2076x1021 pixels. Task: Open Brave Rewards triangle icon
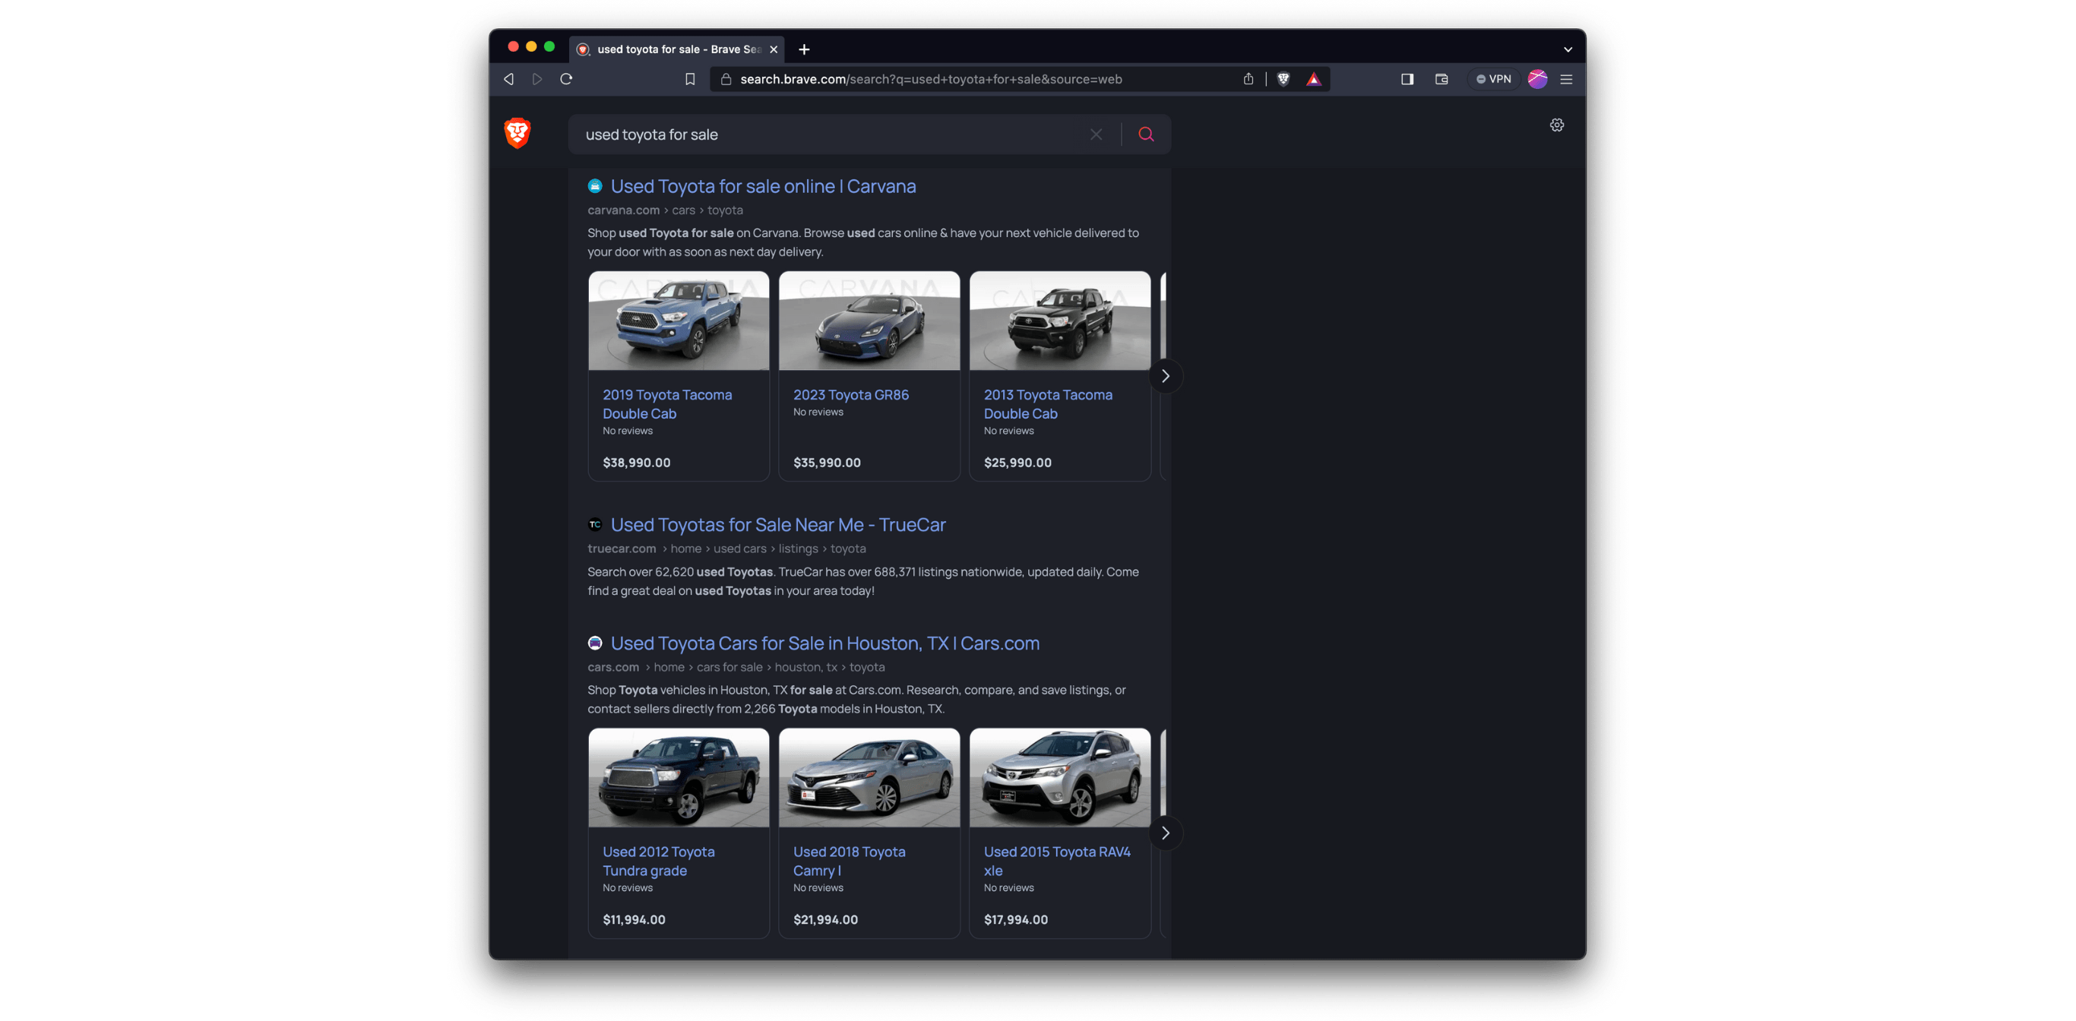pyautogui.click(x=1314, y=79)
